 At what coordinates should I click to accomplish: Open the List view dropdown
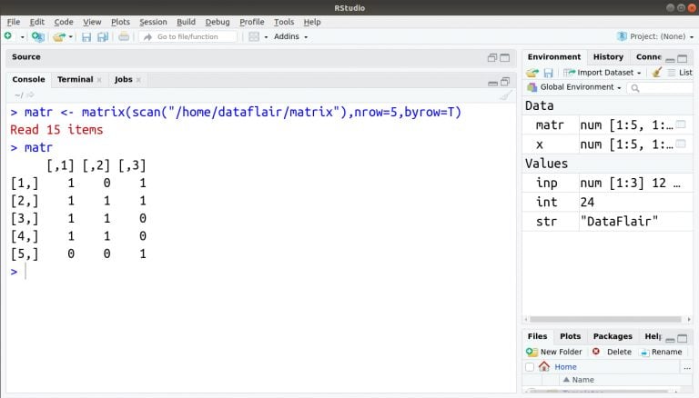pos(680,73)
